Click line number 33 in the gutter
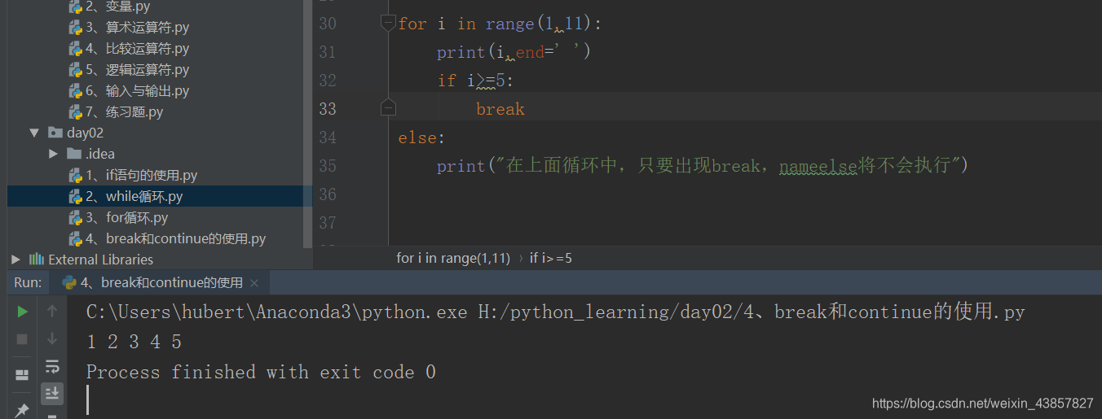 (x=328, y=108)
